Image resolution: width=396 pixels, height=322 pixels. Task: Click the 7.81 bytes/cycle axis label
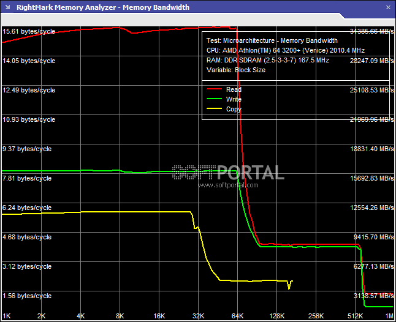27,178
